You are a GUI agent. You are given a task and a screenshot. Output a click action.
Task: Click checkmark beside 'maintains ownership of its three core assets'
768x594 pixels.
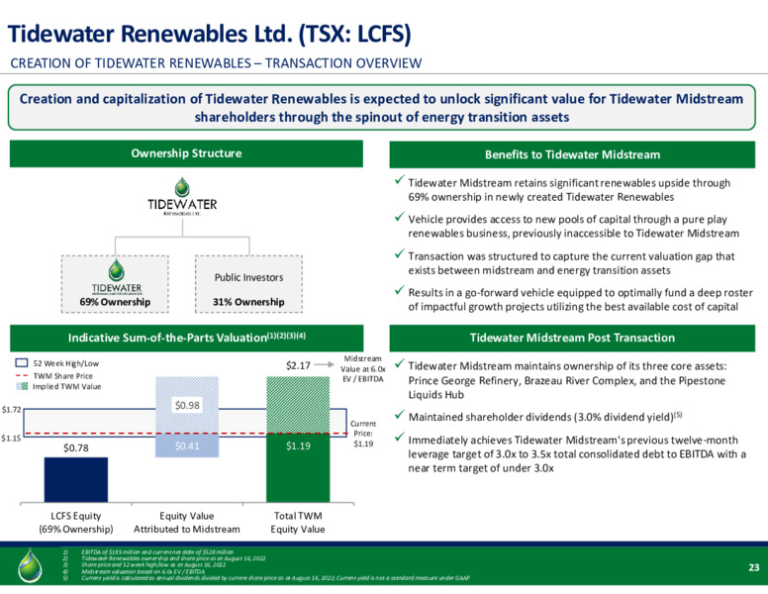400,363
